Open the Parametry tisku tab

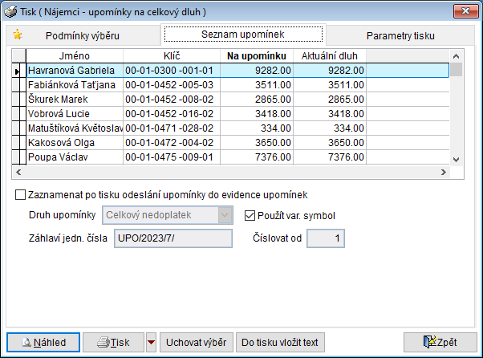[x=400, y=35]
